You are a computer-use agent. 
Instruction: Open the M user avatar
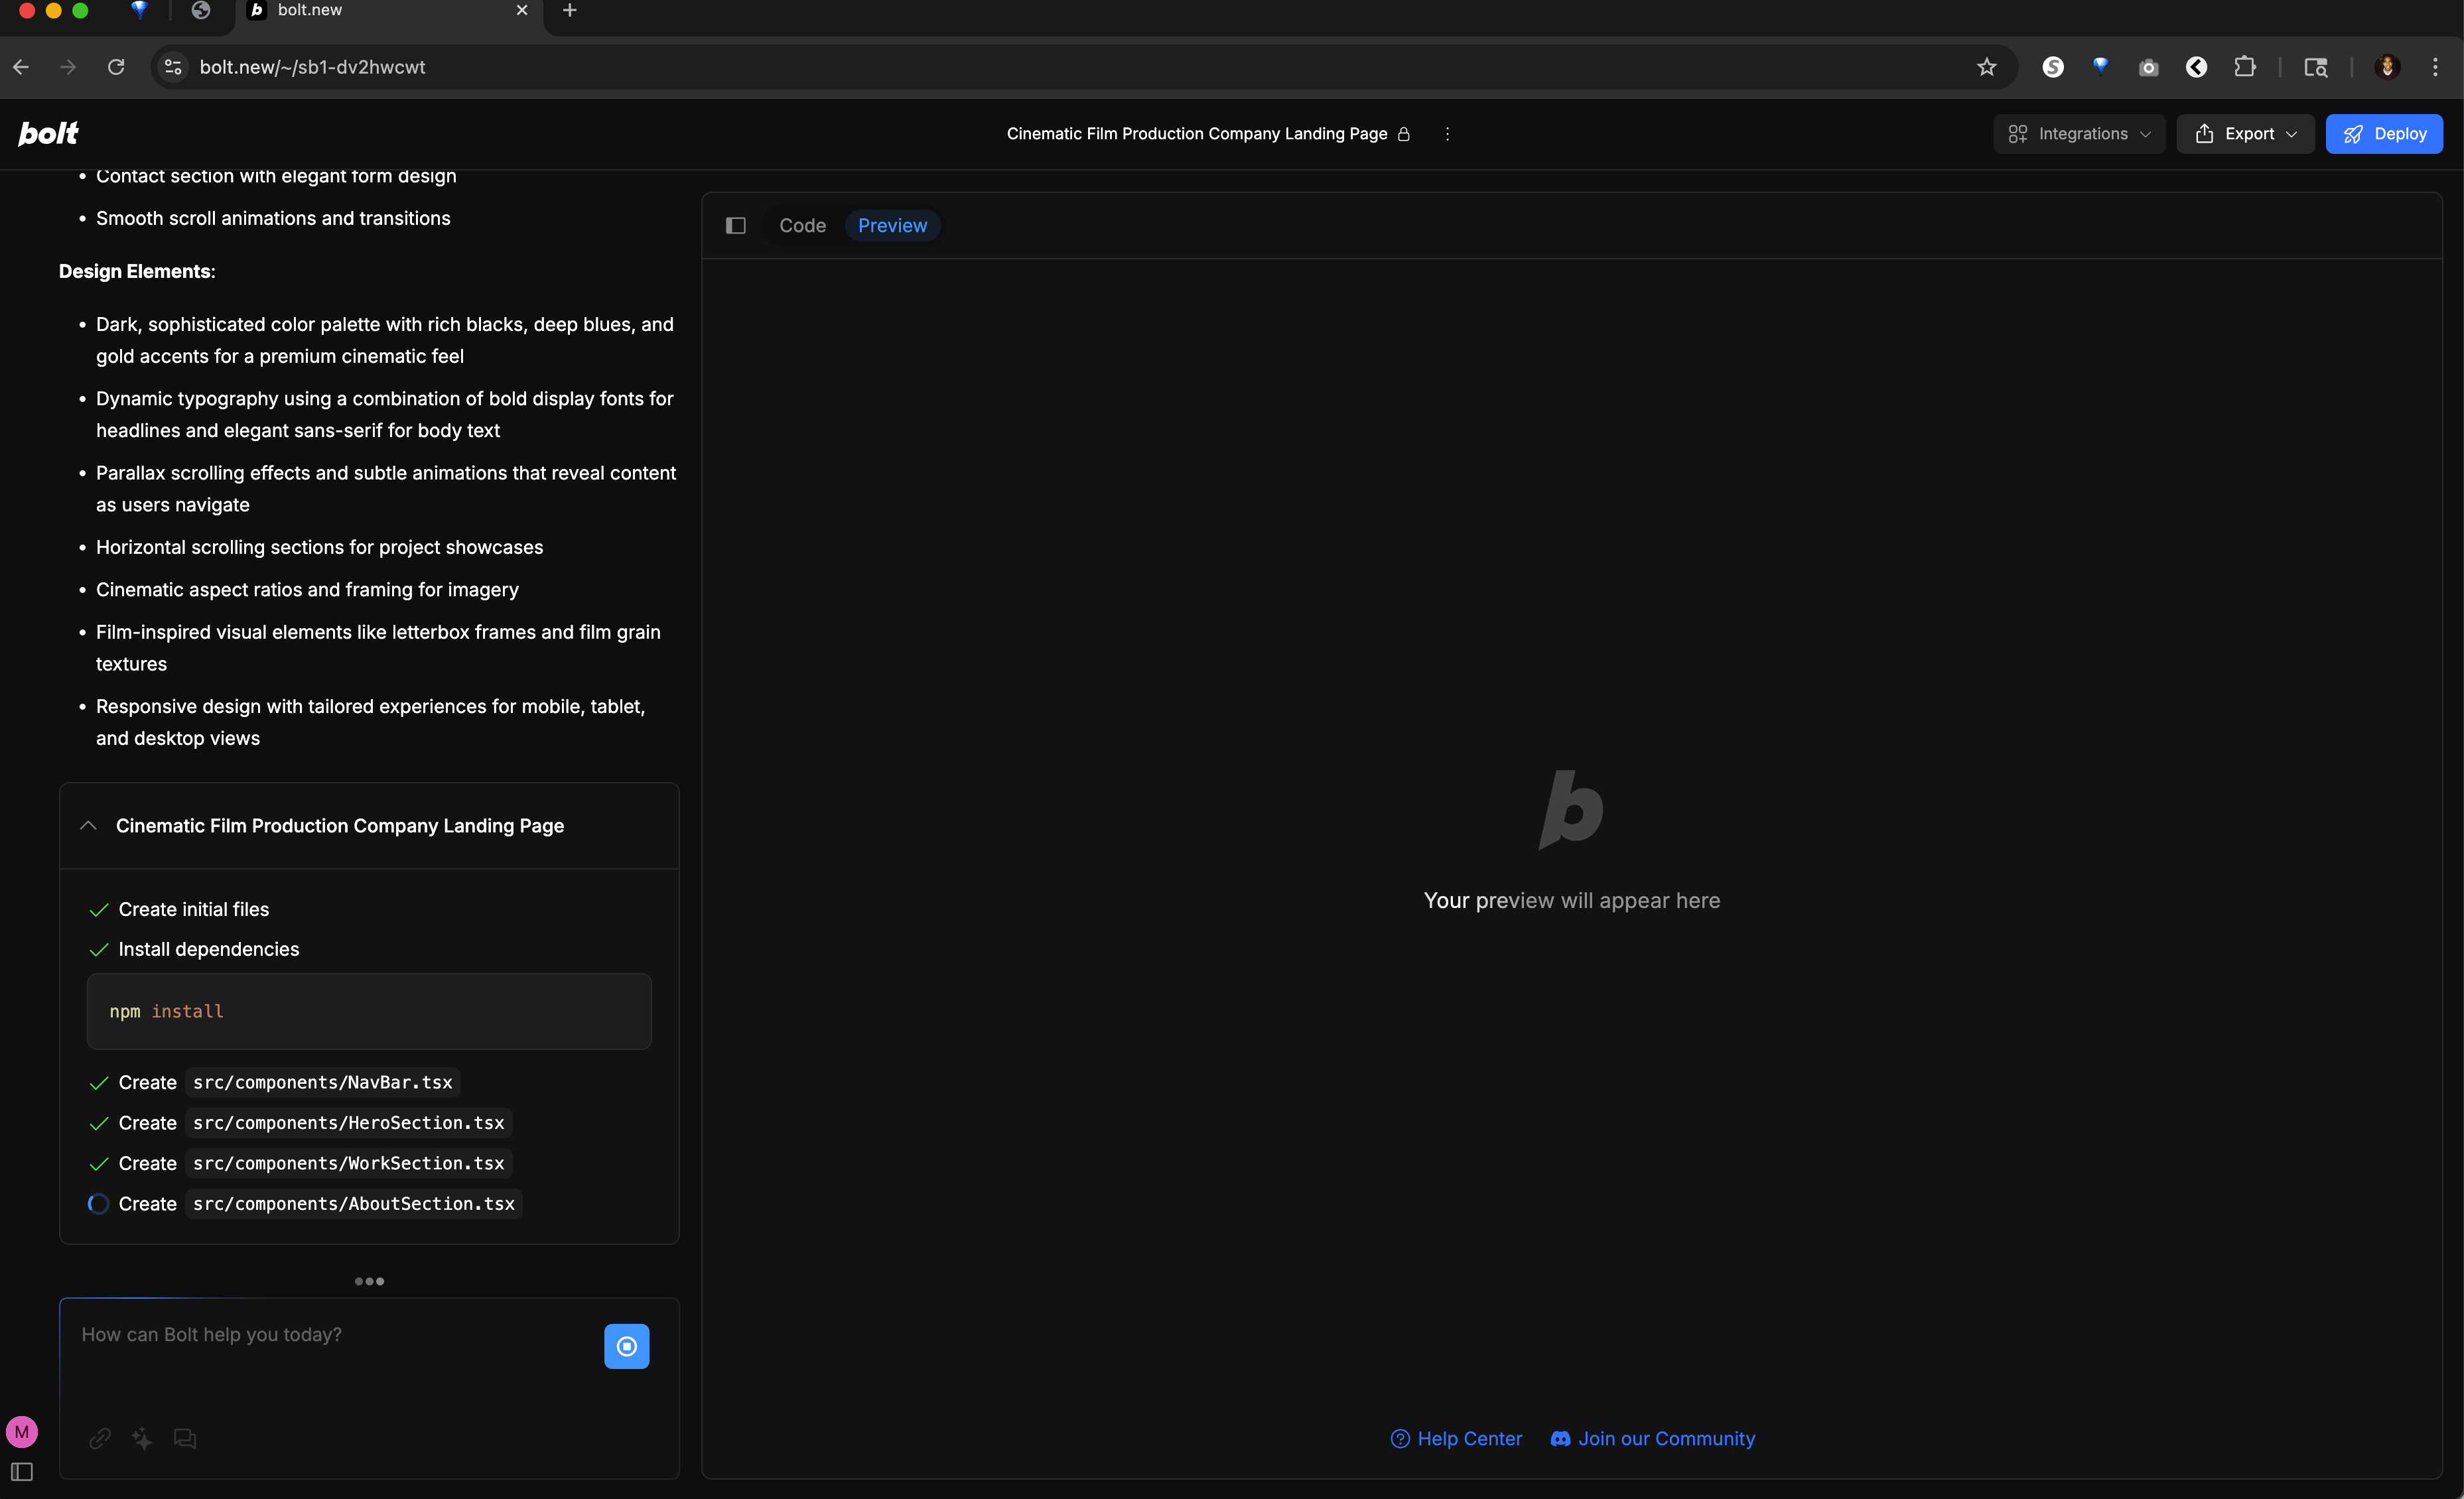pos(22,1432)
